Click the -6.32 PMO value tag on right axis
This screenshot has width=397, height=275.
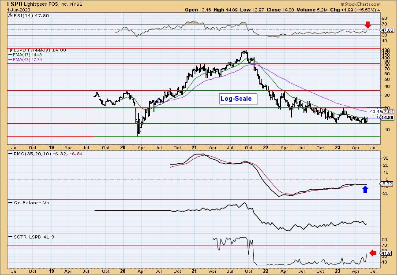(x=387, y=184)
